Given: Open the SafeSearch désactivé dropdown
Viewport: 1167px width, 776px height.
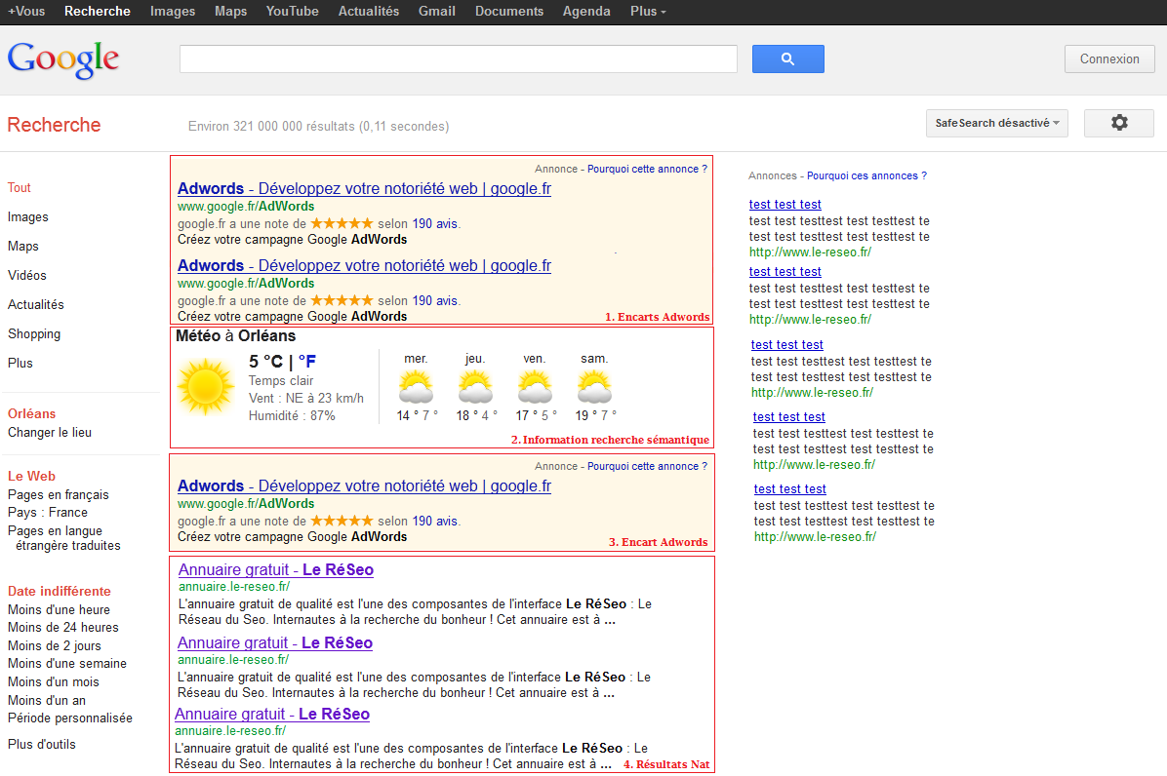Looking at the screenshot, I should (996, 124).
